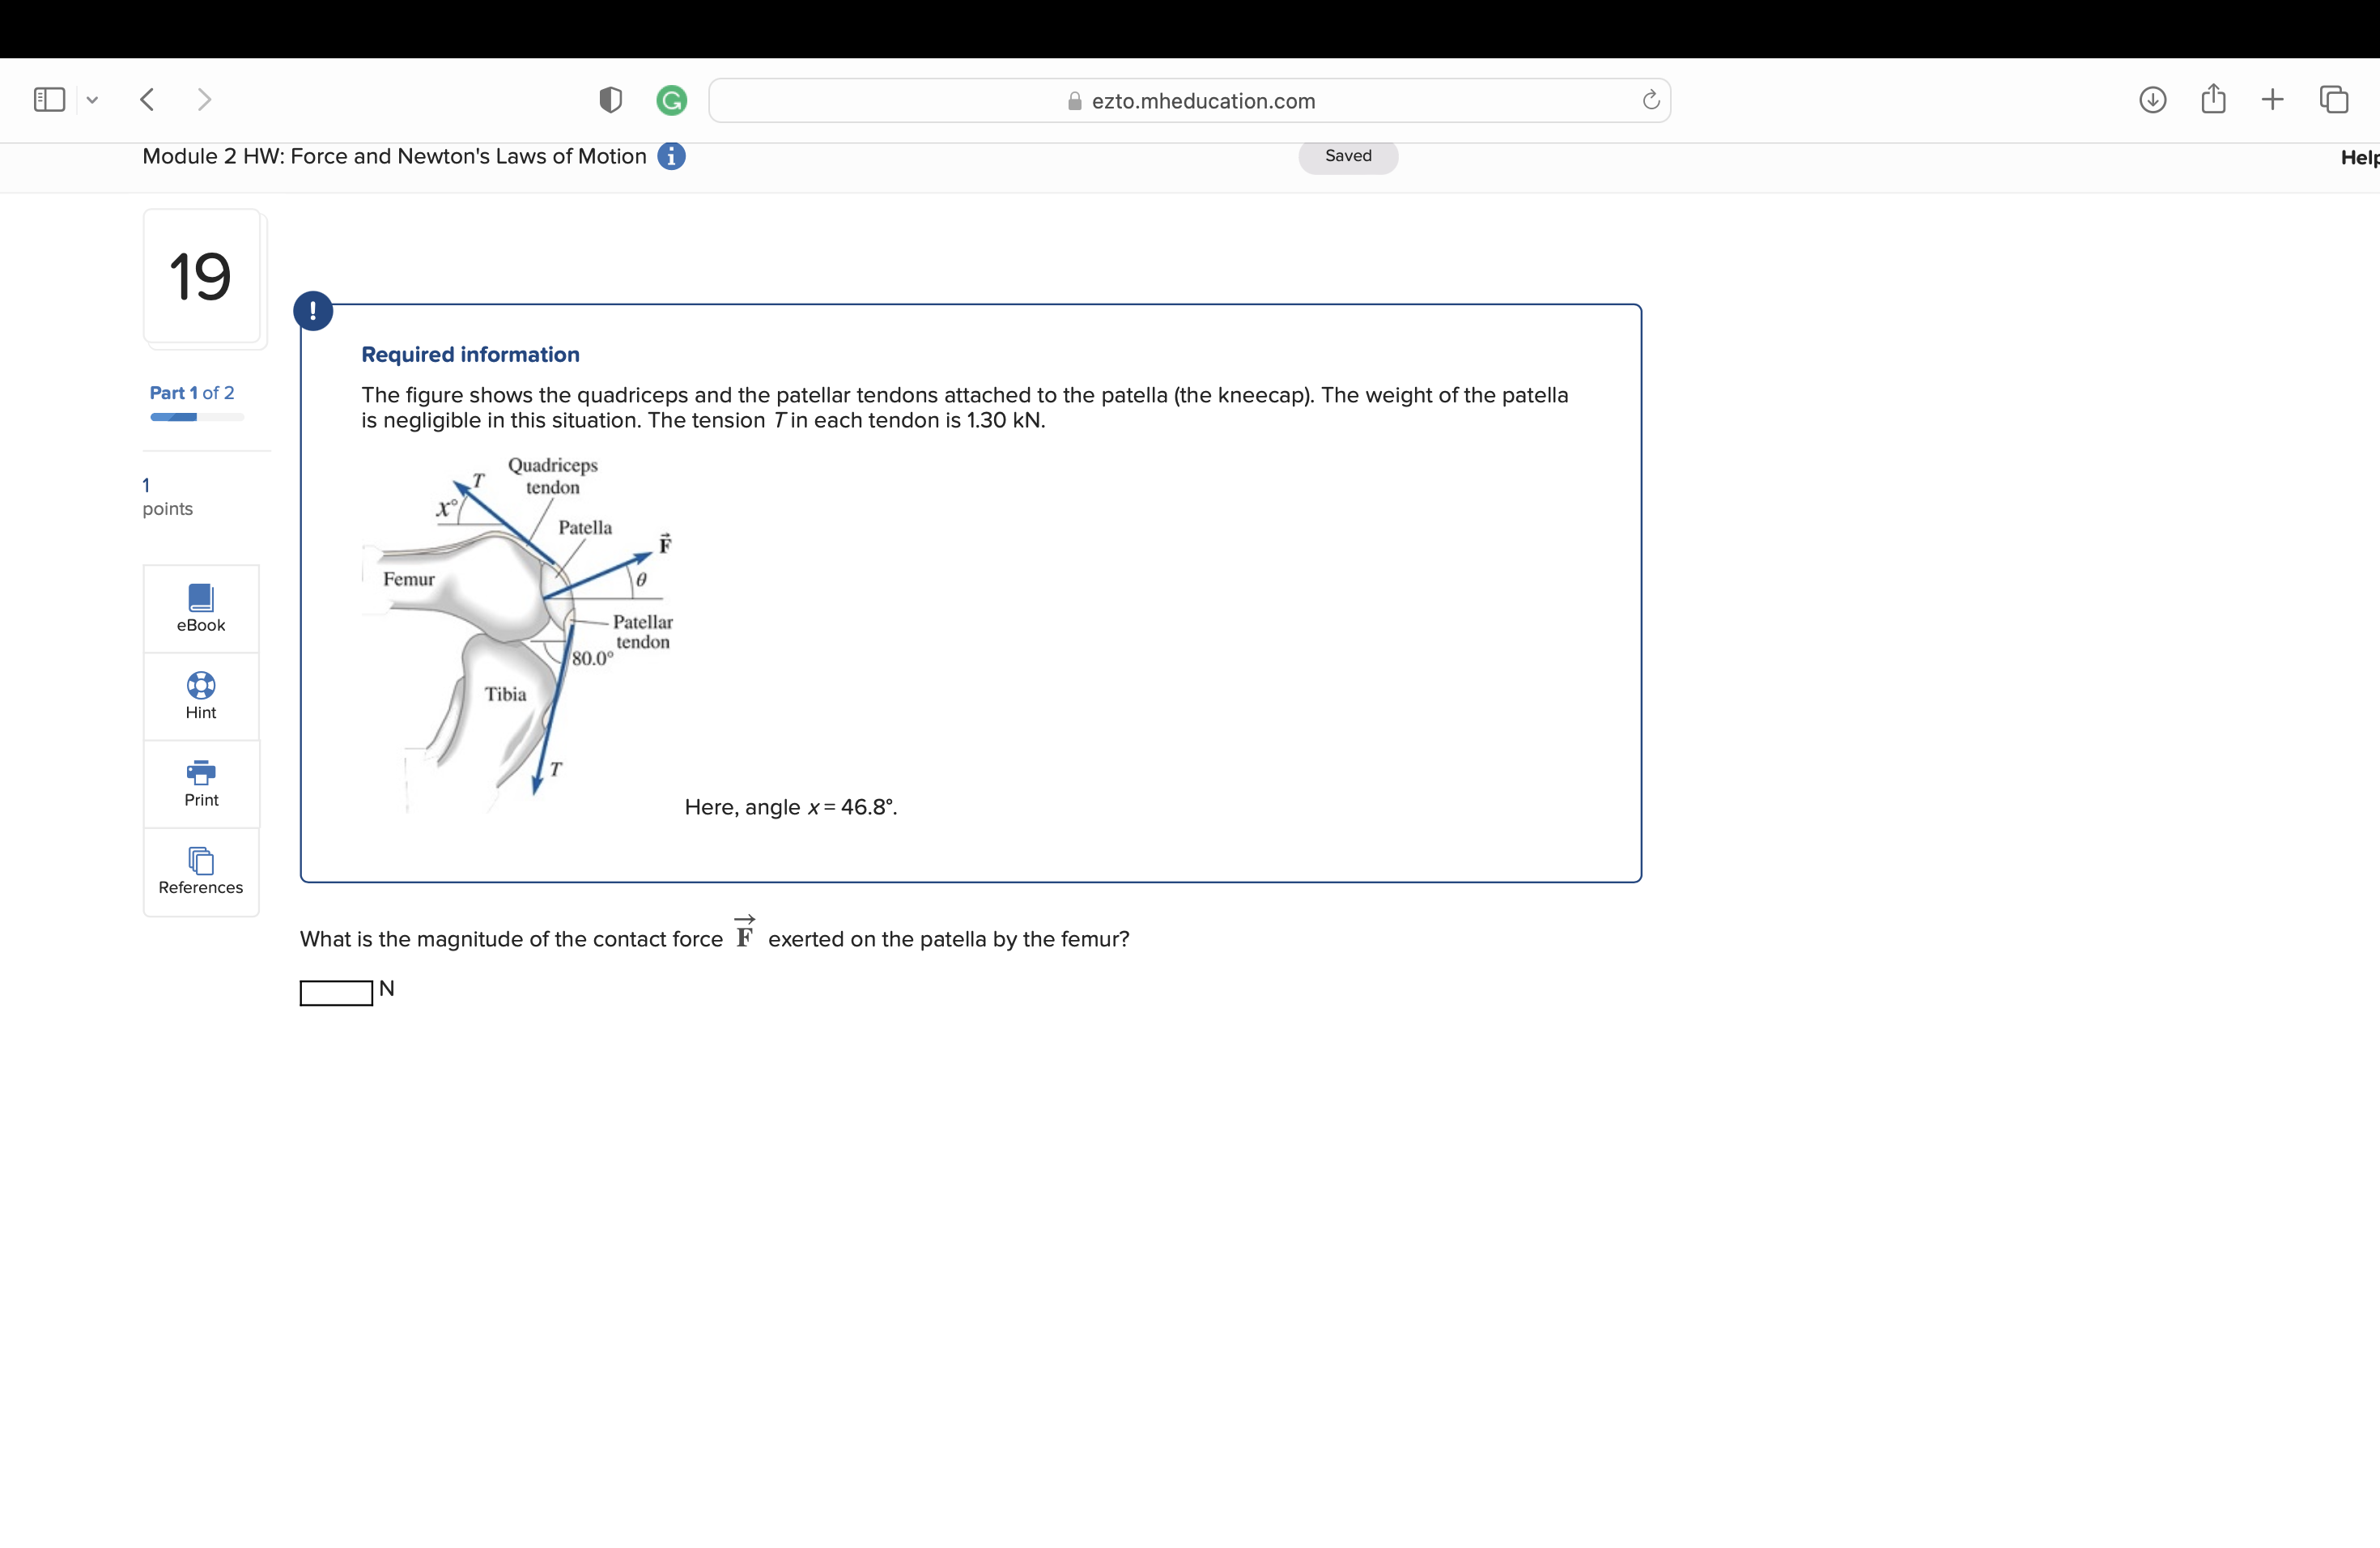Click the required information alert icon

[x=313, y=310]
